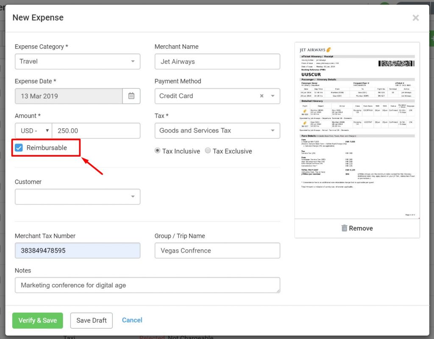Uncheck the Reimbursable checkbox
434x339 pixels.
click(18, 148)
